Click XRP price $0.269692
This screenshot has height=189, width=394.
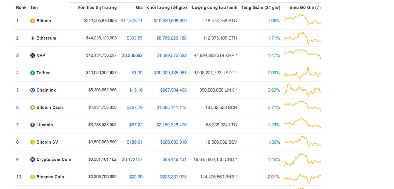(x=132, y=56)
